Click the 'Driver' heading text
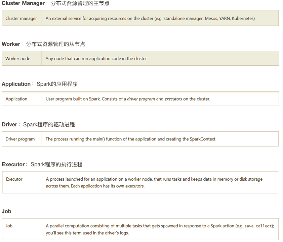283x242 pixels. point(9,124)
